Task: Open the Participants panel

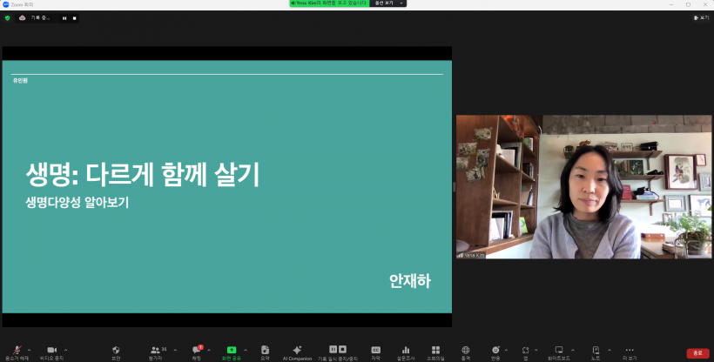Action: click(157, 350)
